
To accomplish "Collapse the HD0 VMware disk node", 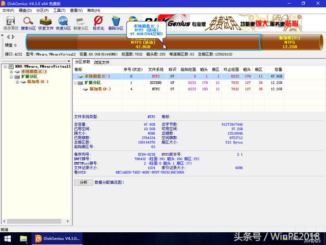I will coord(6,67).
